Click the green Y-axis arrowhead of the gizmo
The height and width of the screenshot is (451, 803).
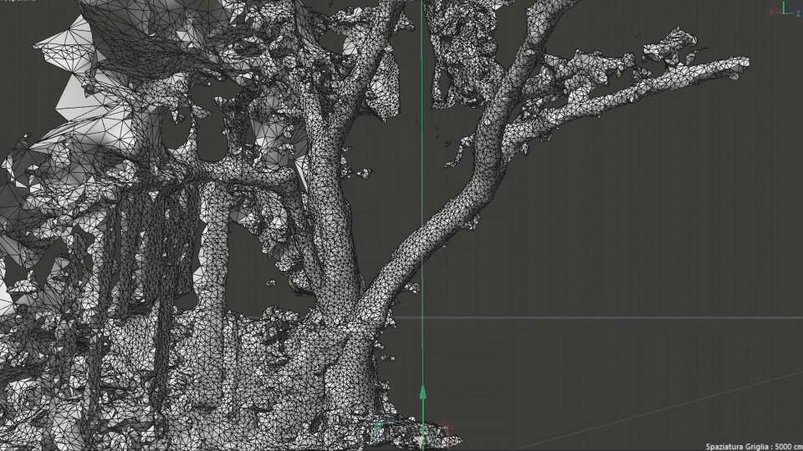pos(422,392)
